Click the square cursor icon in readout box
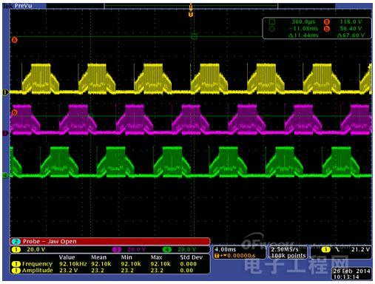Image resolution: width=375 pixels, height=284 pixels. click(x=272, y=21)
